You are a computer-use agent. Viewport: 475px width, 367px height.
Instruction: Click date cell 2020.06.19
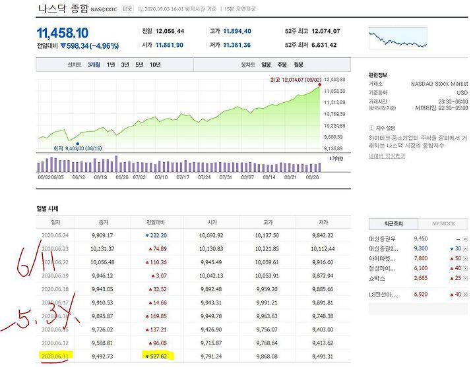tap(55, 276)
